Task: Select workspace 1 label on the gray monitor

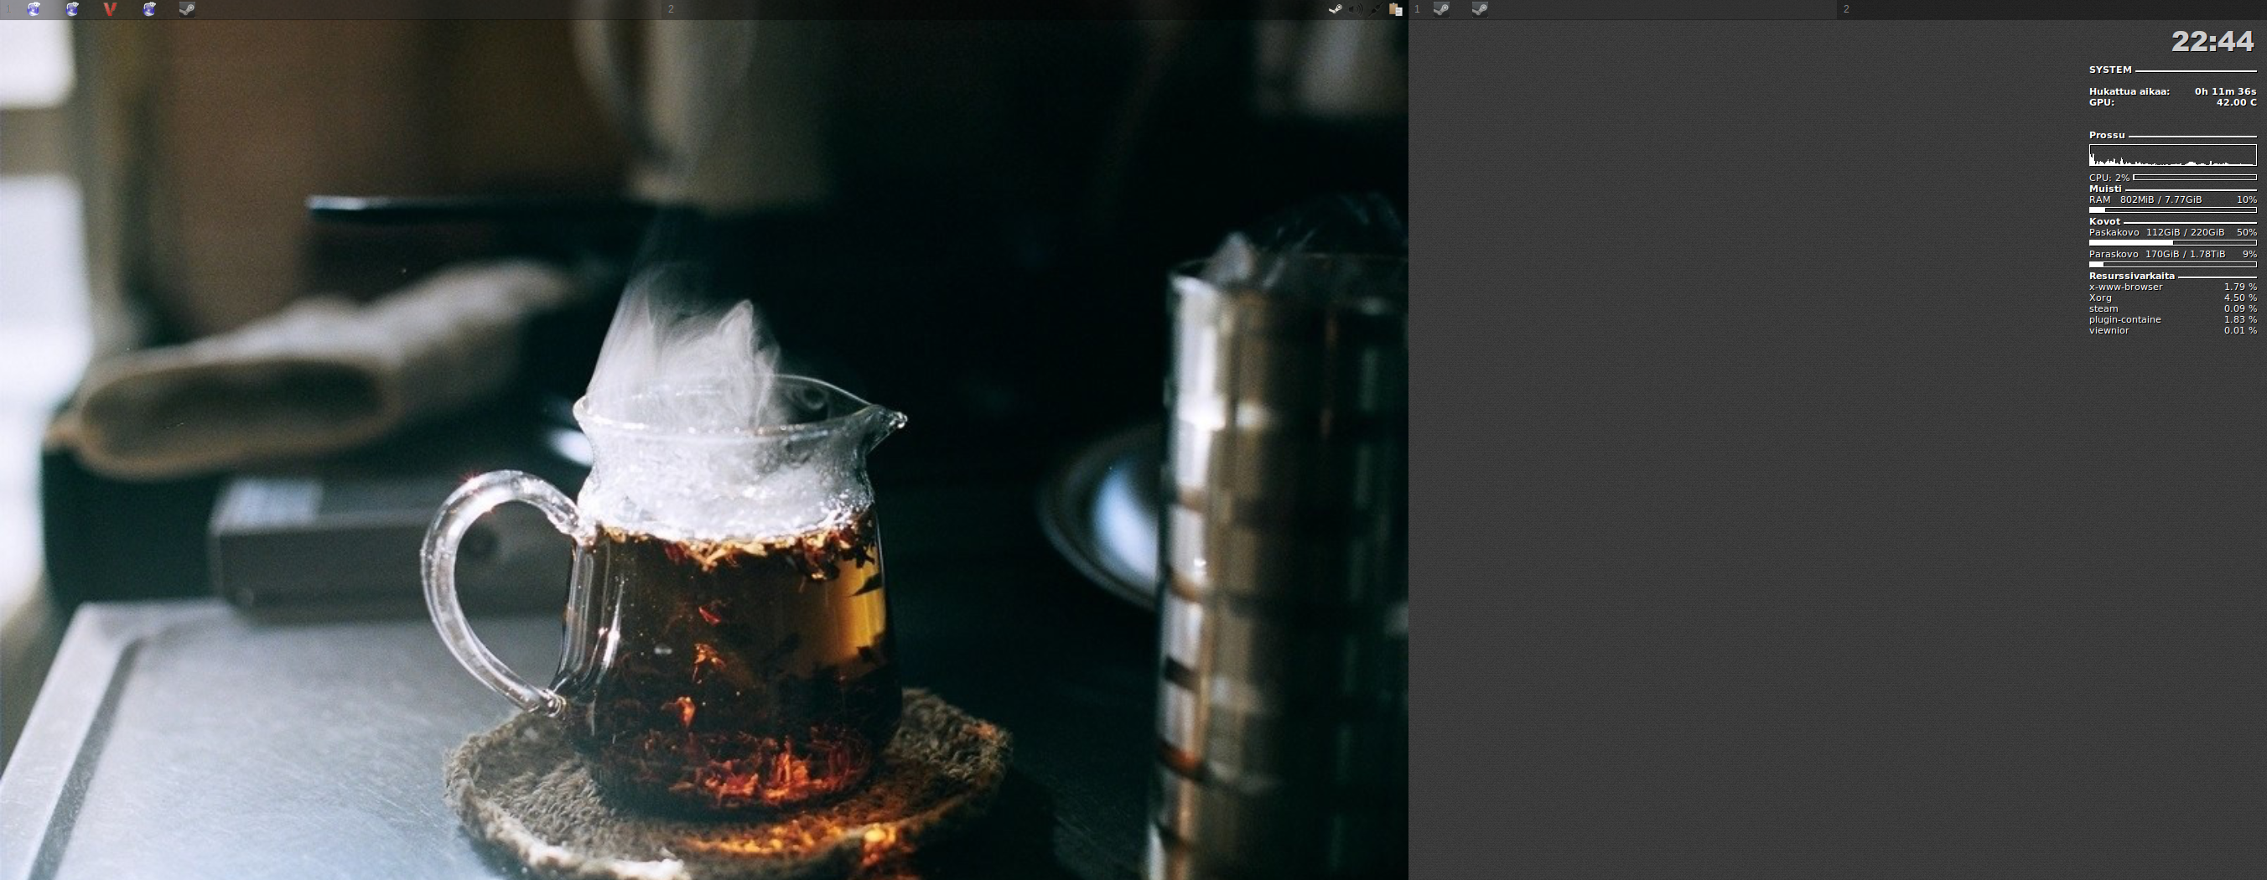Action: (x=1417, y=8)
